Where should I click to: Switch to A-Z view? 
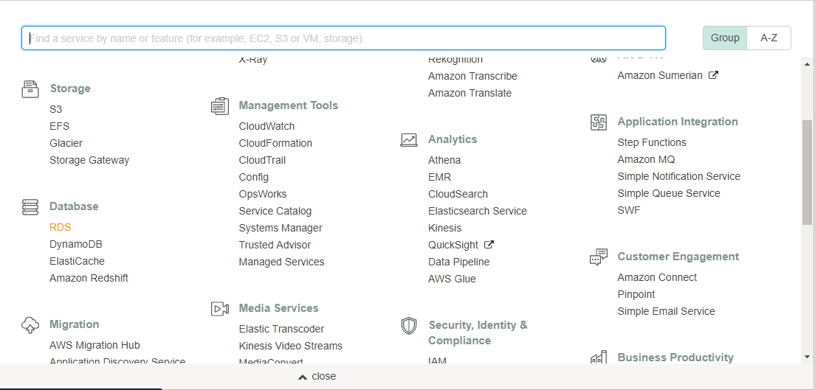pyautogui.click(x=768, y=38)
